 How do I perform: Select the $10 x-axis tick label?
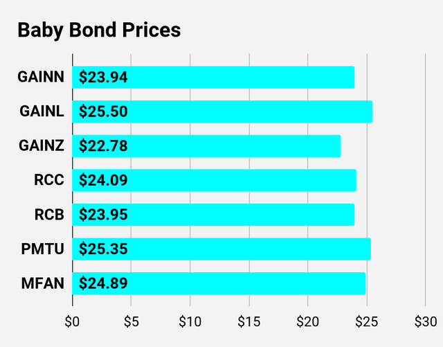[190, 321]
